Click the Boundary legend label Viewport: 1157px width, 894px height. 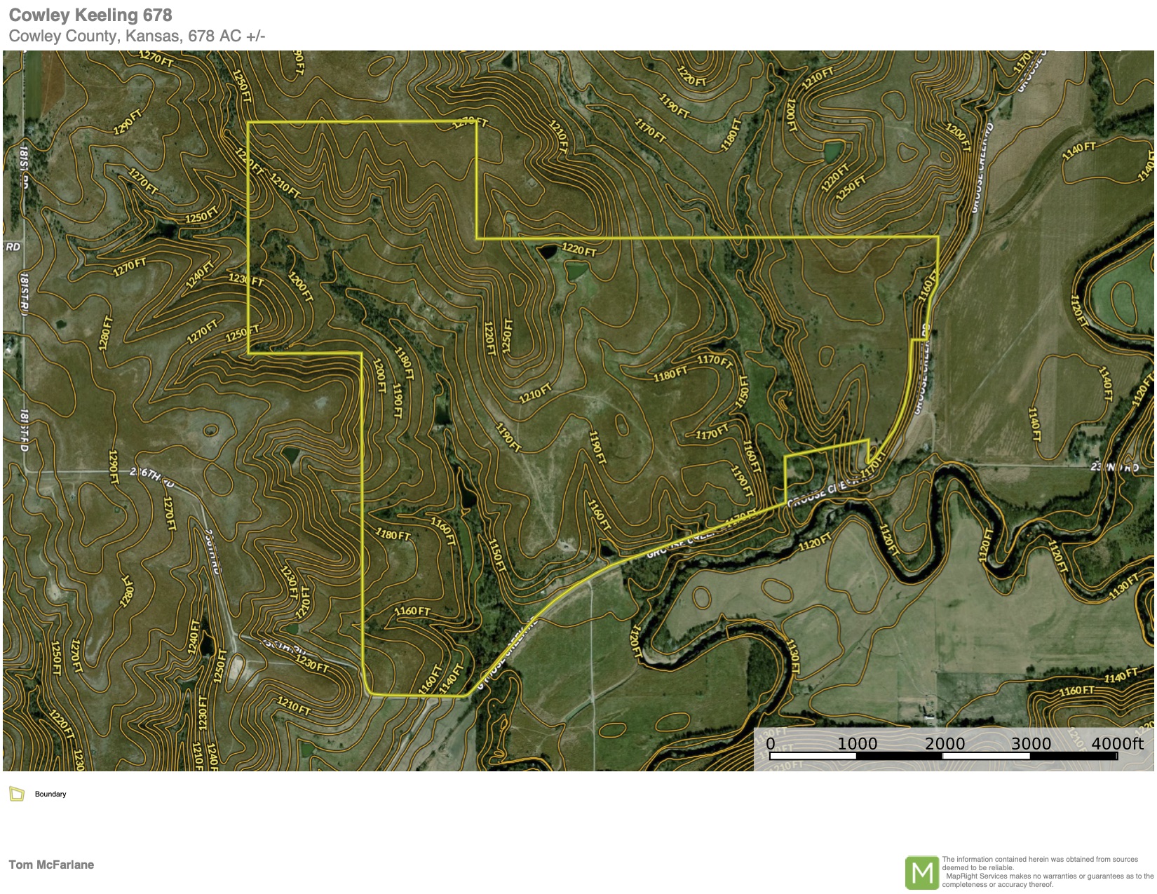[x=50, y=794]
